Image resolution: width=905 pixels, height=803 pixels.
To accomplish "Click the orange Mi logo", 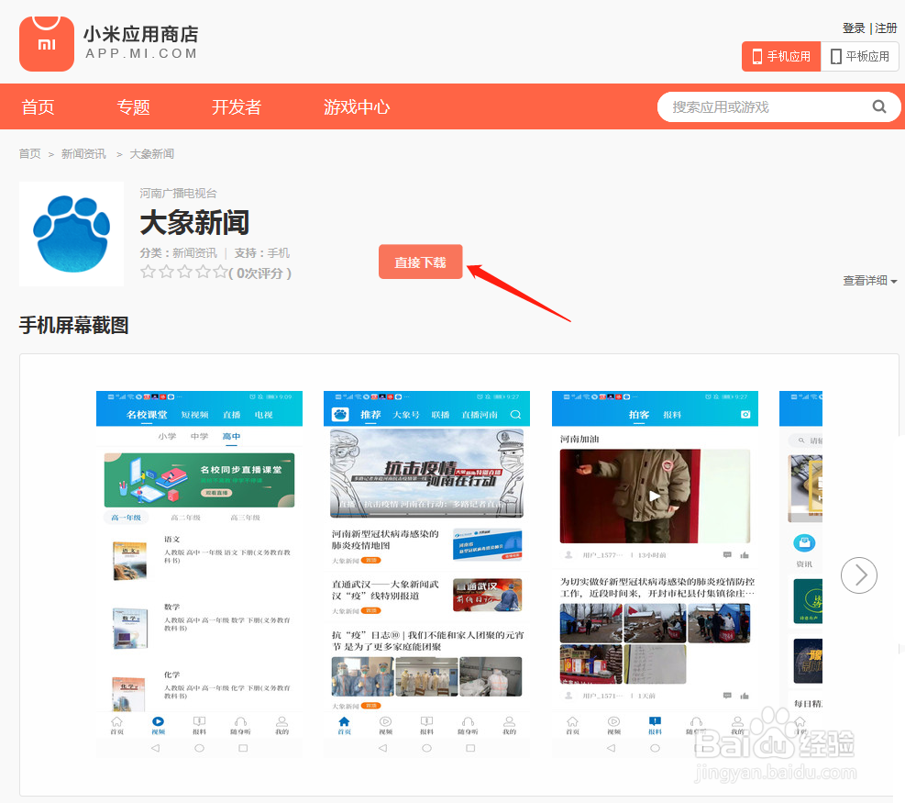I will pyautogui.click(x=46, y=43).
